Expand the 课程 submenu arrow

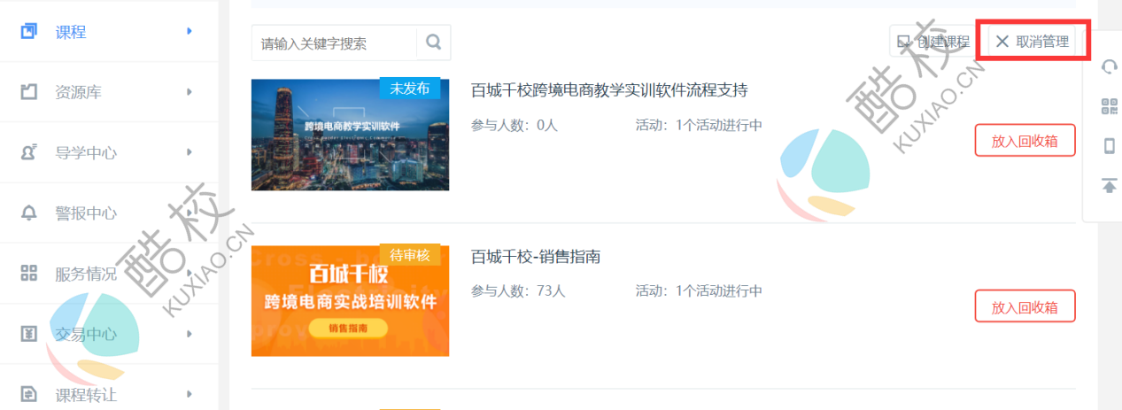(x=189, y=32)
